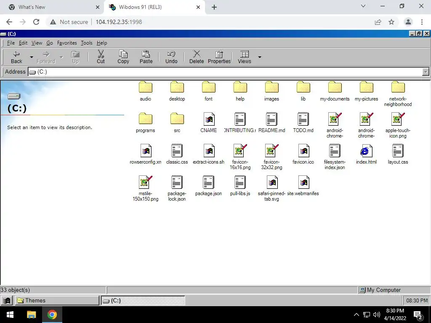
Task: Click into the Address field showing (C:)
Action: point(225,72)
